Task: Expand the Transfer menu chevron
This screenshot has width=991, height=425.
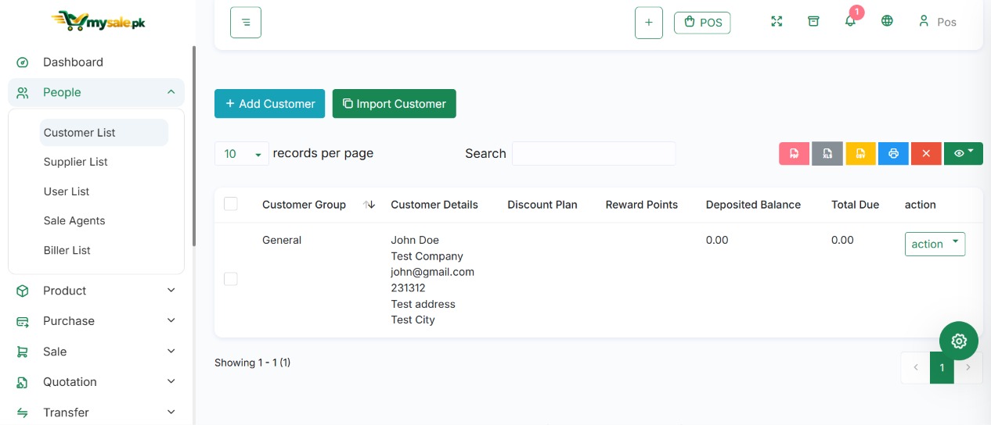Action: (171, 412)
